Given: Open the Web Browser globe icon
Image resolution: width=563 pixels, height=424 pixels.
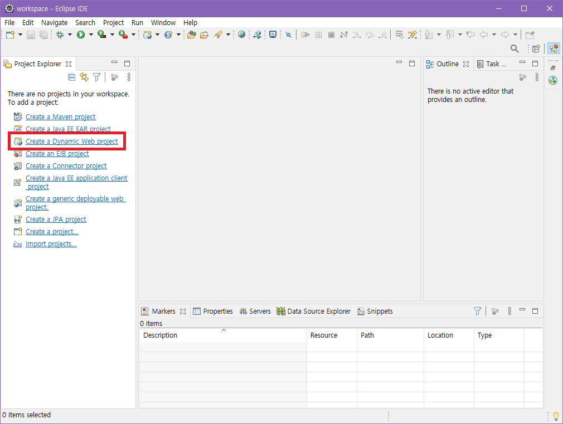Looking at the screenshot, I should click(242, 35).
